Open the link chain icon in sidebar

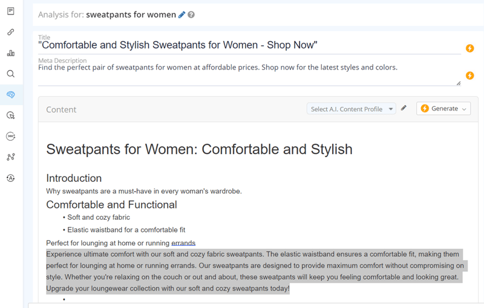click(x=10, y=32)
